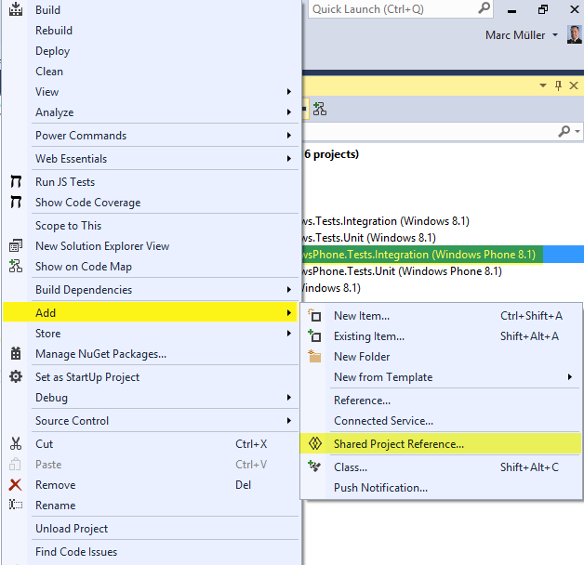This screenshot has height=565, width=584.
Task: Click the pin auto-hide icon in Solution Explorer
Action: pos(558,85)
